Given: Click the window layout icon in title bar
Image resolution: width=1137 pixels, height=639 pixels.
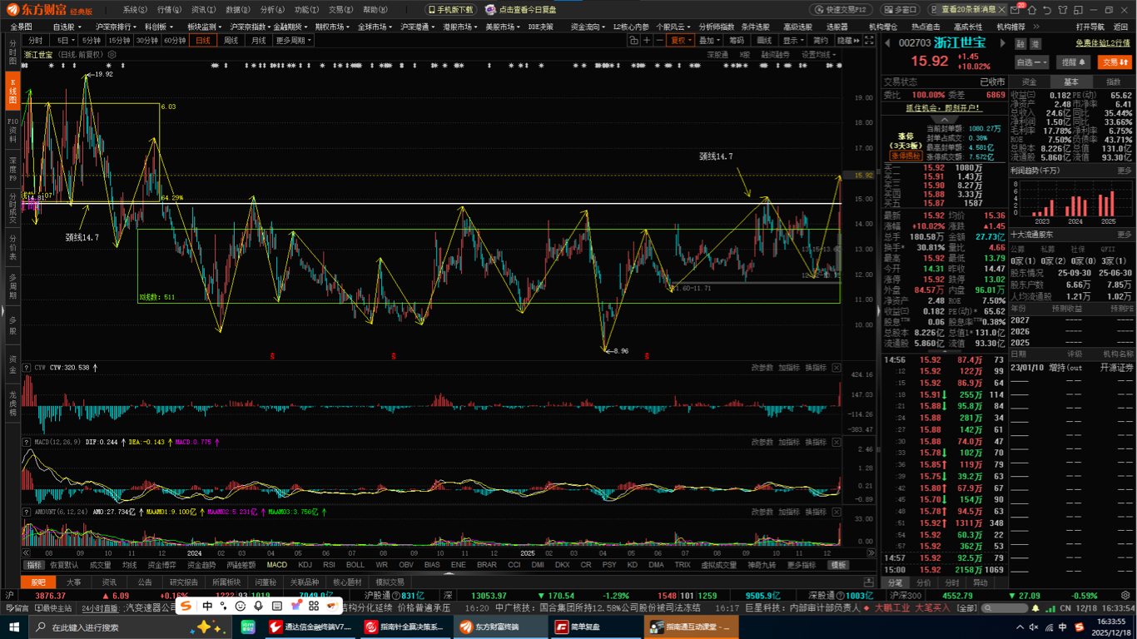Looking at the screenshot, I should coord(1078,10).
